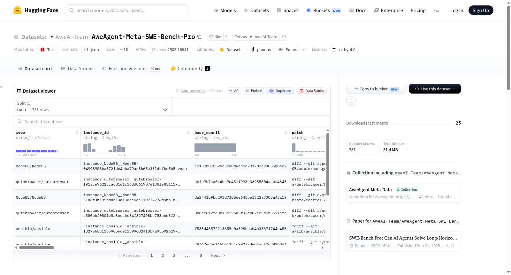The image size is (511, 275).
Task: Sort the base_commit column
Action: 286,133
